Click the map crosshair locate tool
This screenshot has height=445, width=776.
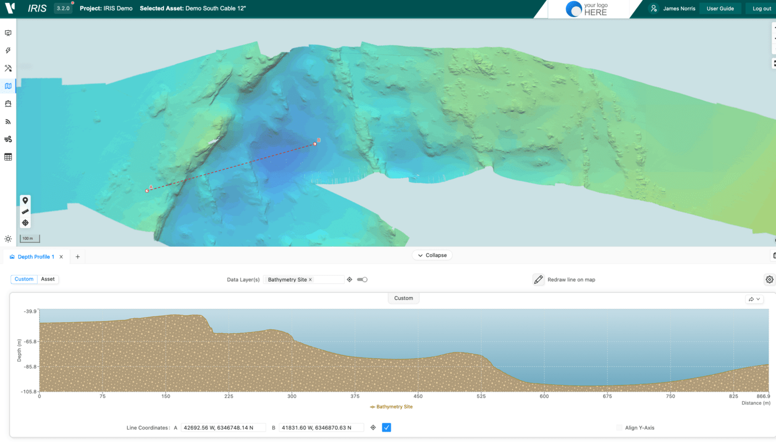point(25,222)
